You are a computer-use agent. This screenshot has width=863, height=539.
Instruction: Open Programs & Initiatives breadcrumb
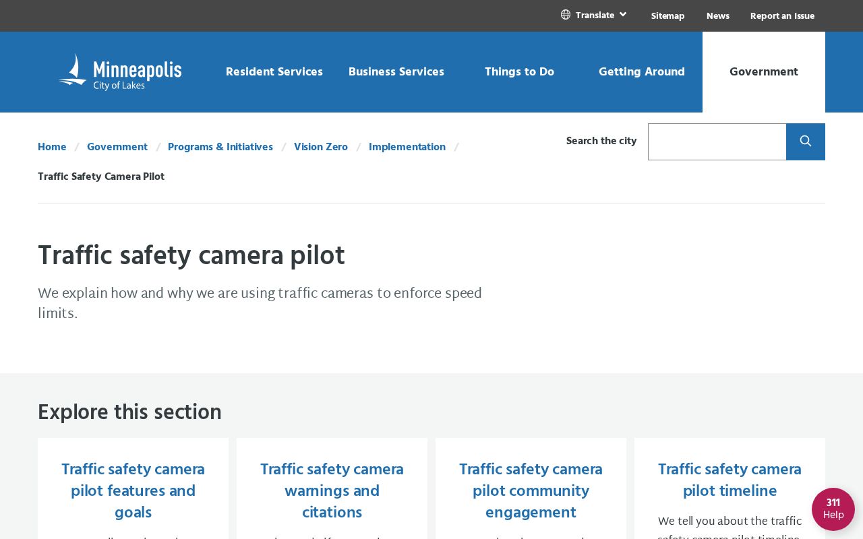click(220, 147)
